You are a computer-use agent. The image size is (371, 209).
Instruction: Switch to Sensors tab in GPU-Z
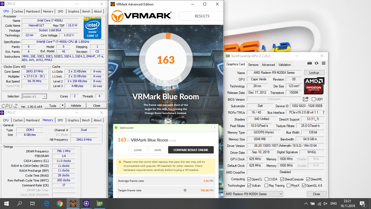253,65
